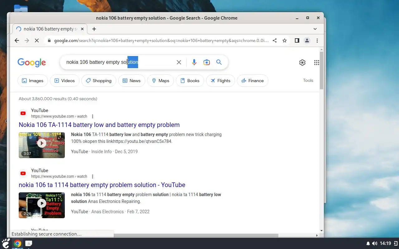Open the volume control in system tray

tap(375, 243)
